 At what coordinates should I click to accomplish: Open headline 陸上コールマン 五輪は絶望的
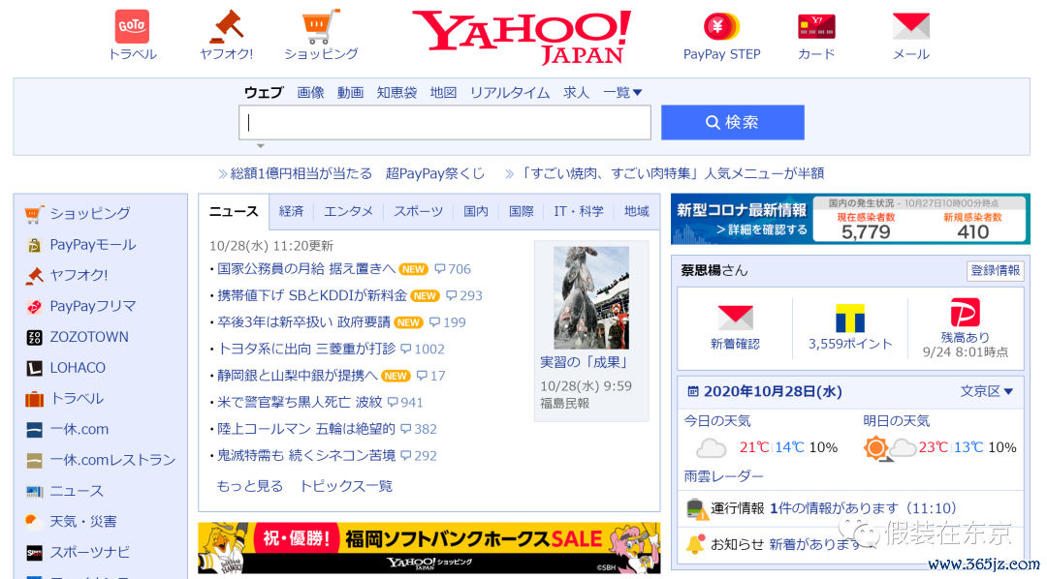(306, 429)
